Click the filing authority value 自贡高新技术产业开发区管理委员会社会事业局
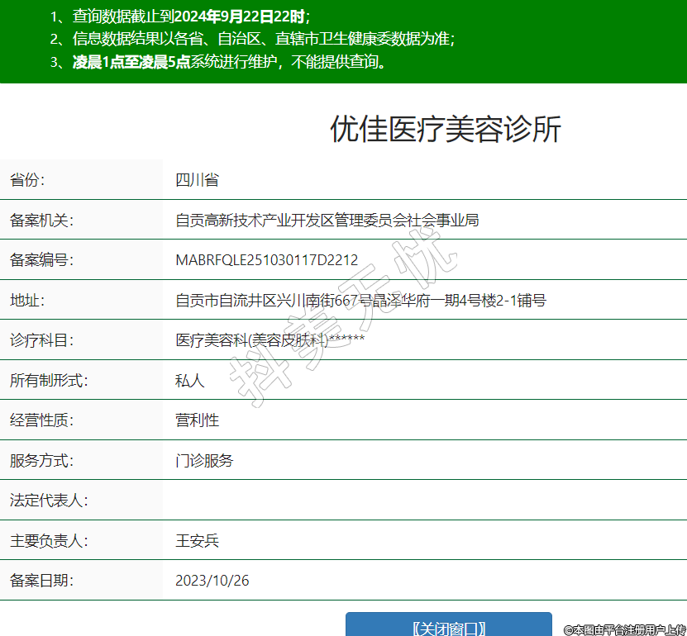 coord(327,220)
